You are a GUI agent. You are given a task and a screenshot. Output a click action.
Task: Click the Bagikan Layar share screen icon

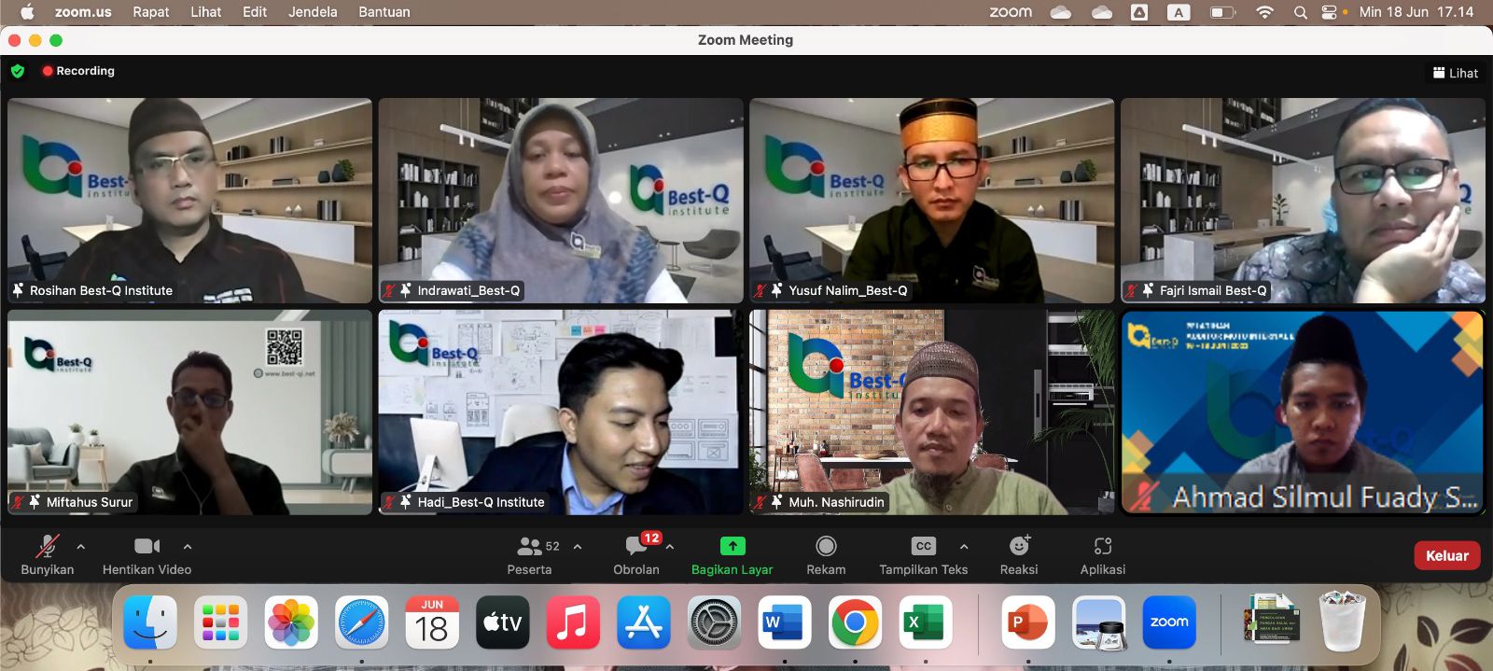point(733,546)
